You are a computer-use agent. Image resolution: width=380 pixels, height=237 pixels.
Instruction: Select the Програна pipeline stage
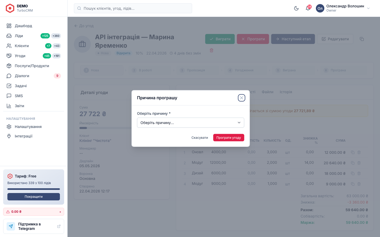click(x=342, y=70)
